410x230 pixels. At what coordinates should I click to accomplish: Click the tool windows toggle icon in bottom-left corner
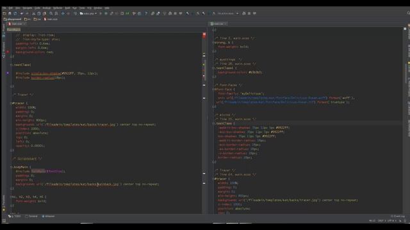point(4,220)
